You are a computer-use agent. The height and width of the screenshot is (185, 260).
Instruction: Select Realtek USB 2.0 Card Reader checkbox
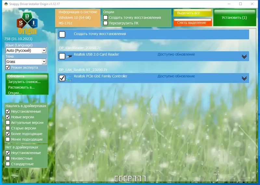click(62, 56)
